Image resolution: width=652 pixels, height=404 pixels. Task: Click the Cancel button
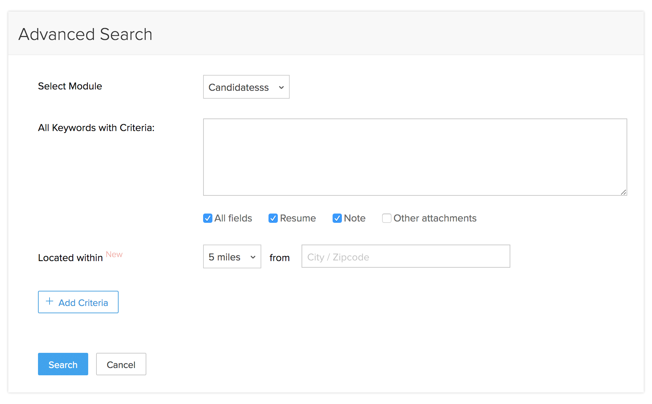click(121, 364)
